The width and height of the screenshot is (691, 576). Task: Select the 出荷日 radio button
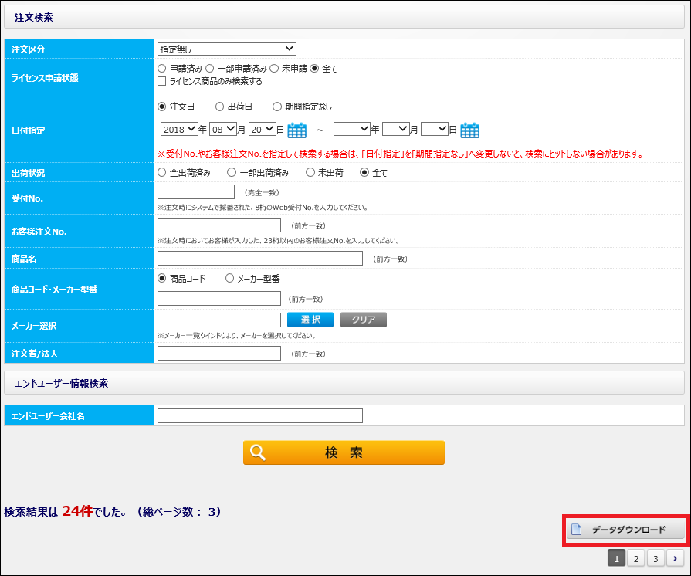[x=220, y=107]
